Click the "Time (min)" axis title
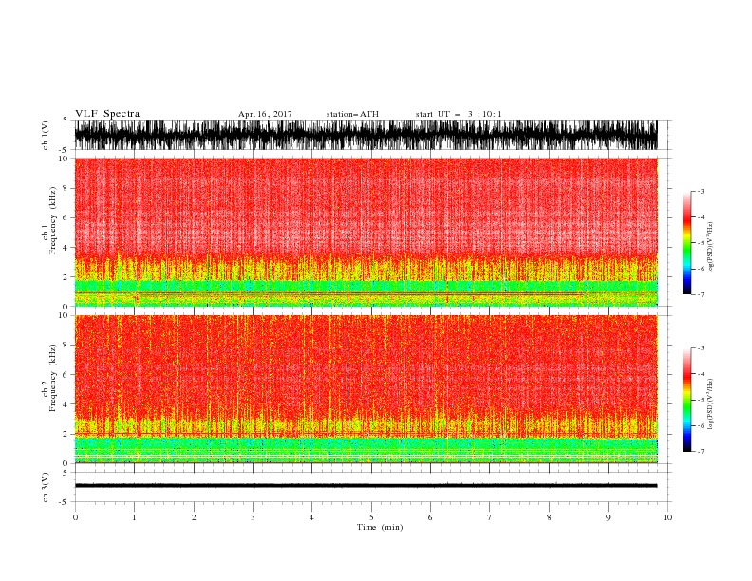 [380, 527]
